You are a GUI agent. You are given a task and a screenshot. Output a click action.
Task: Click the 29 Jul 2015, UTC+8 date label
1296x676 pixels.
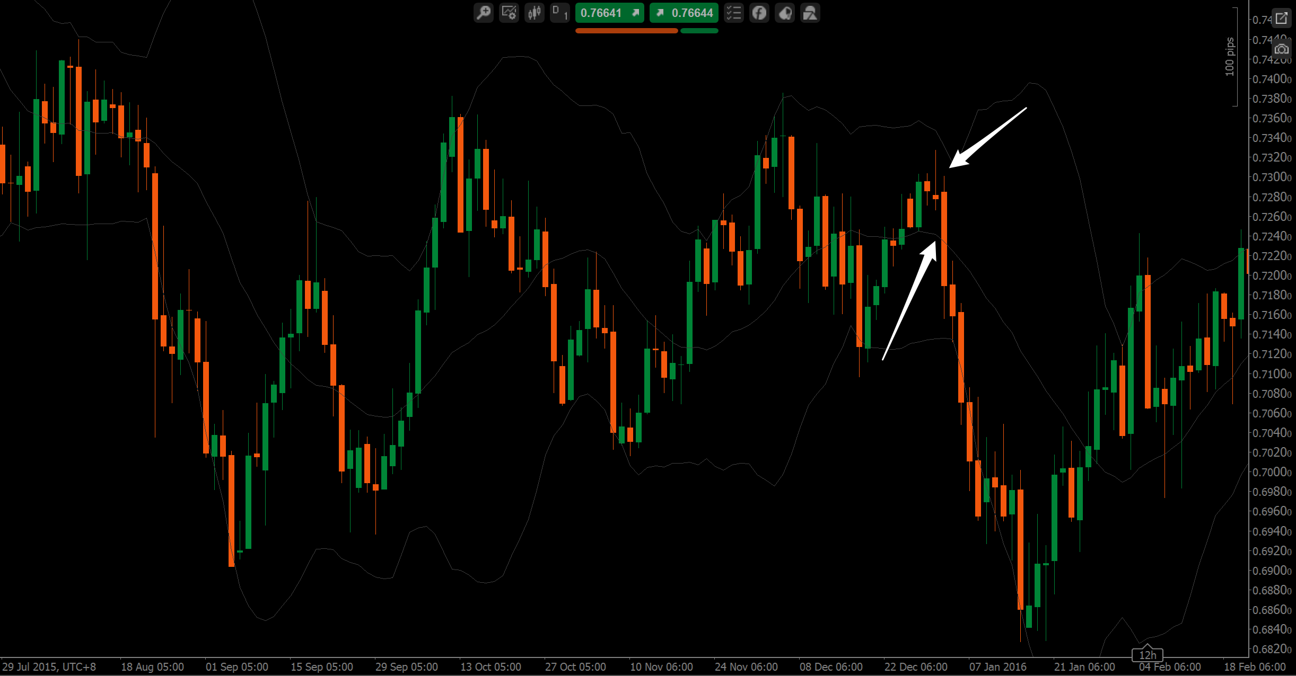click(x=49, y=667)
